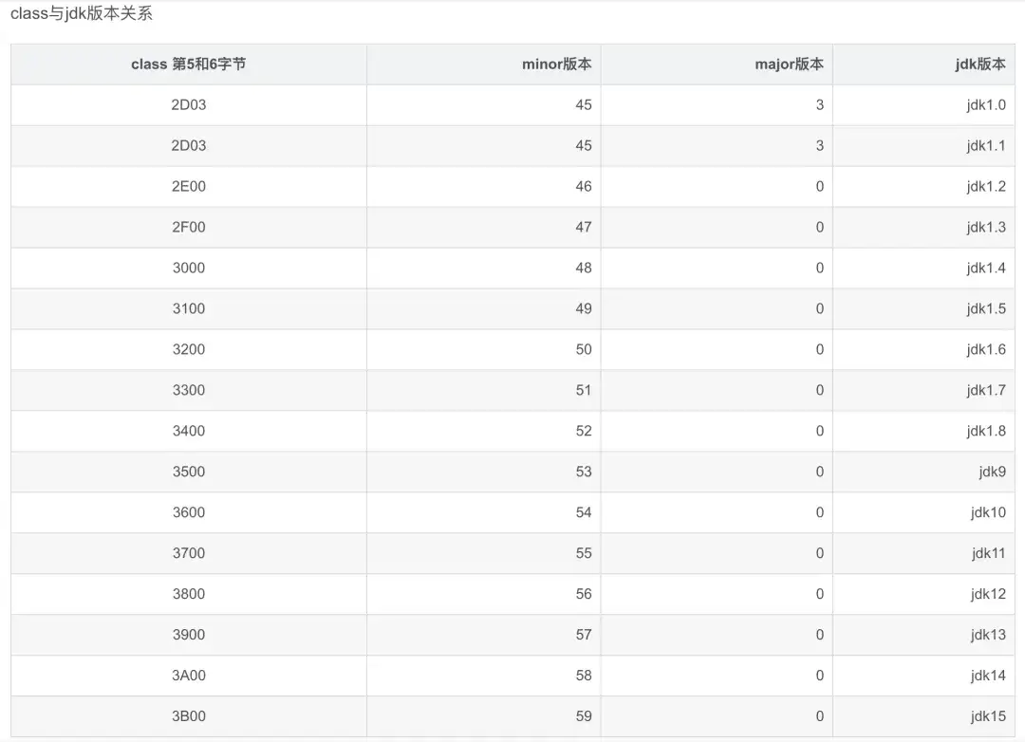Pick the minor value '53'
This screenshot has width=1025, height=742.
584,472
